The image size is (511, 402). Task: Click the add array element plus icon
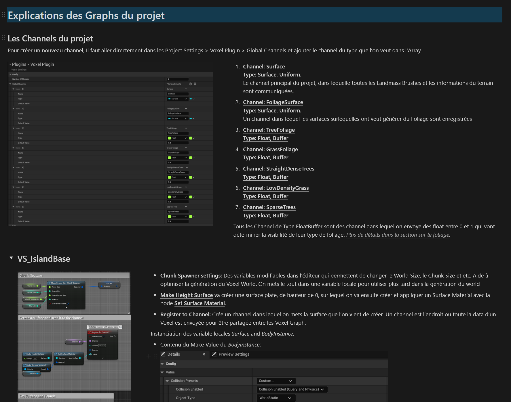tap(190, 84)
